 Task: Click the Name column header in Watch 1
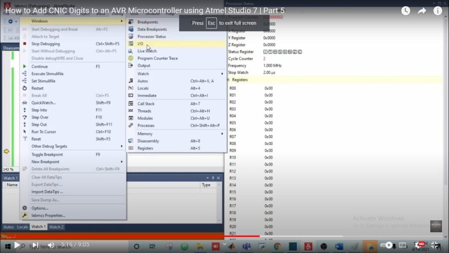tap(12, 185)
